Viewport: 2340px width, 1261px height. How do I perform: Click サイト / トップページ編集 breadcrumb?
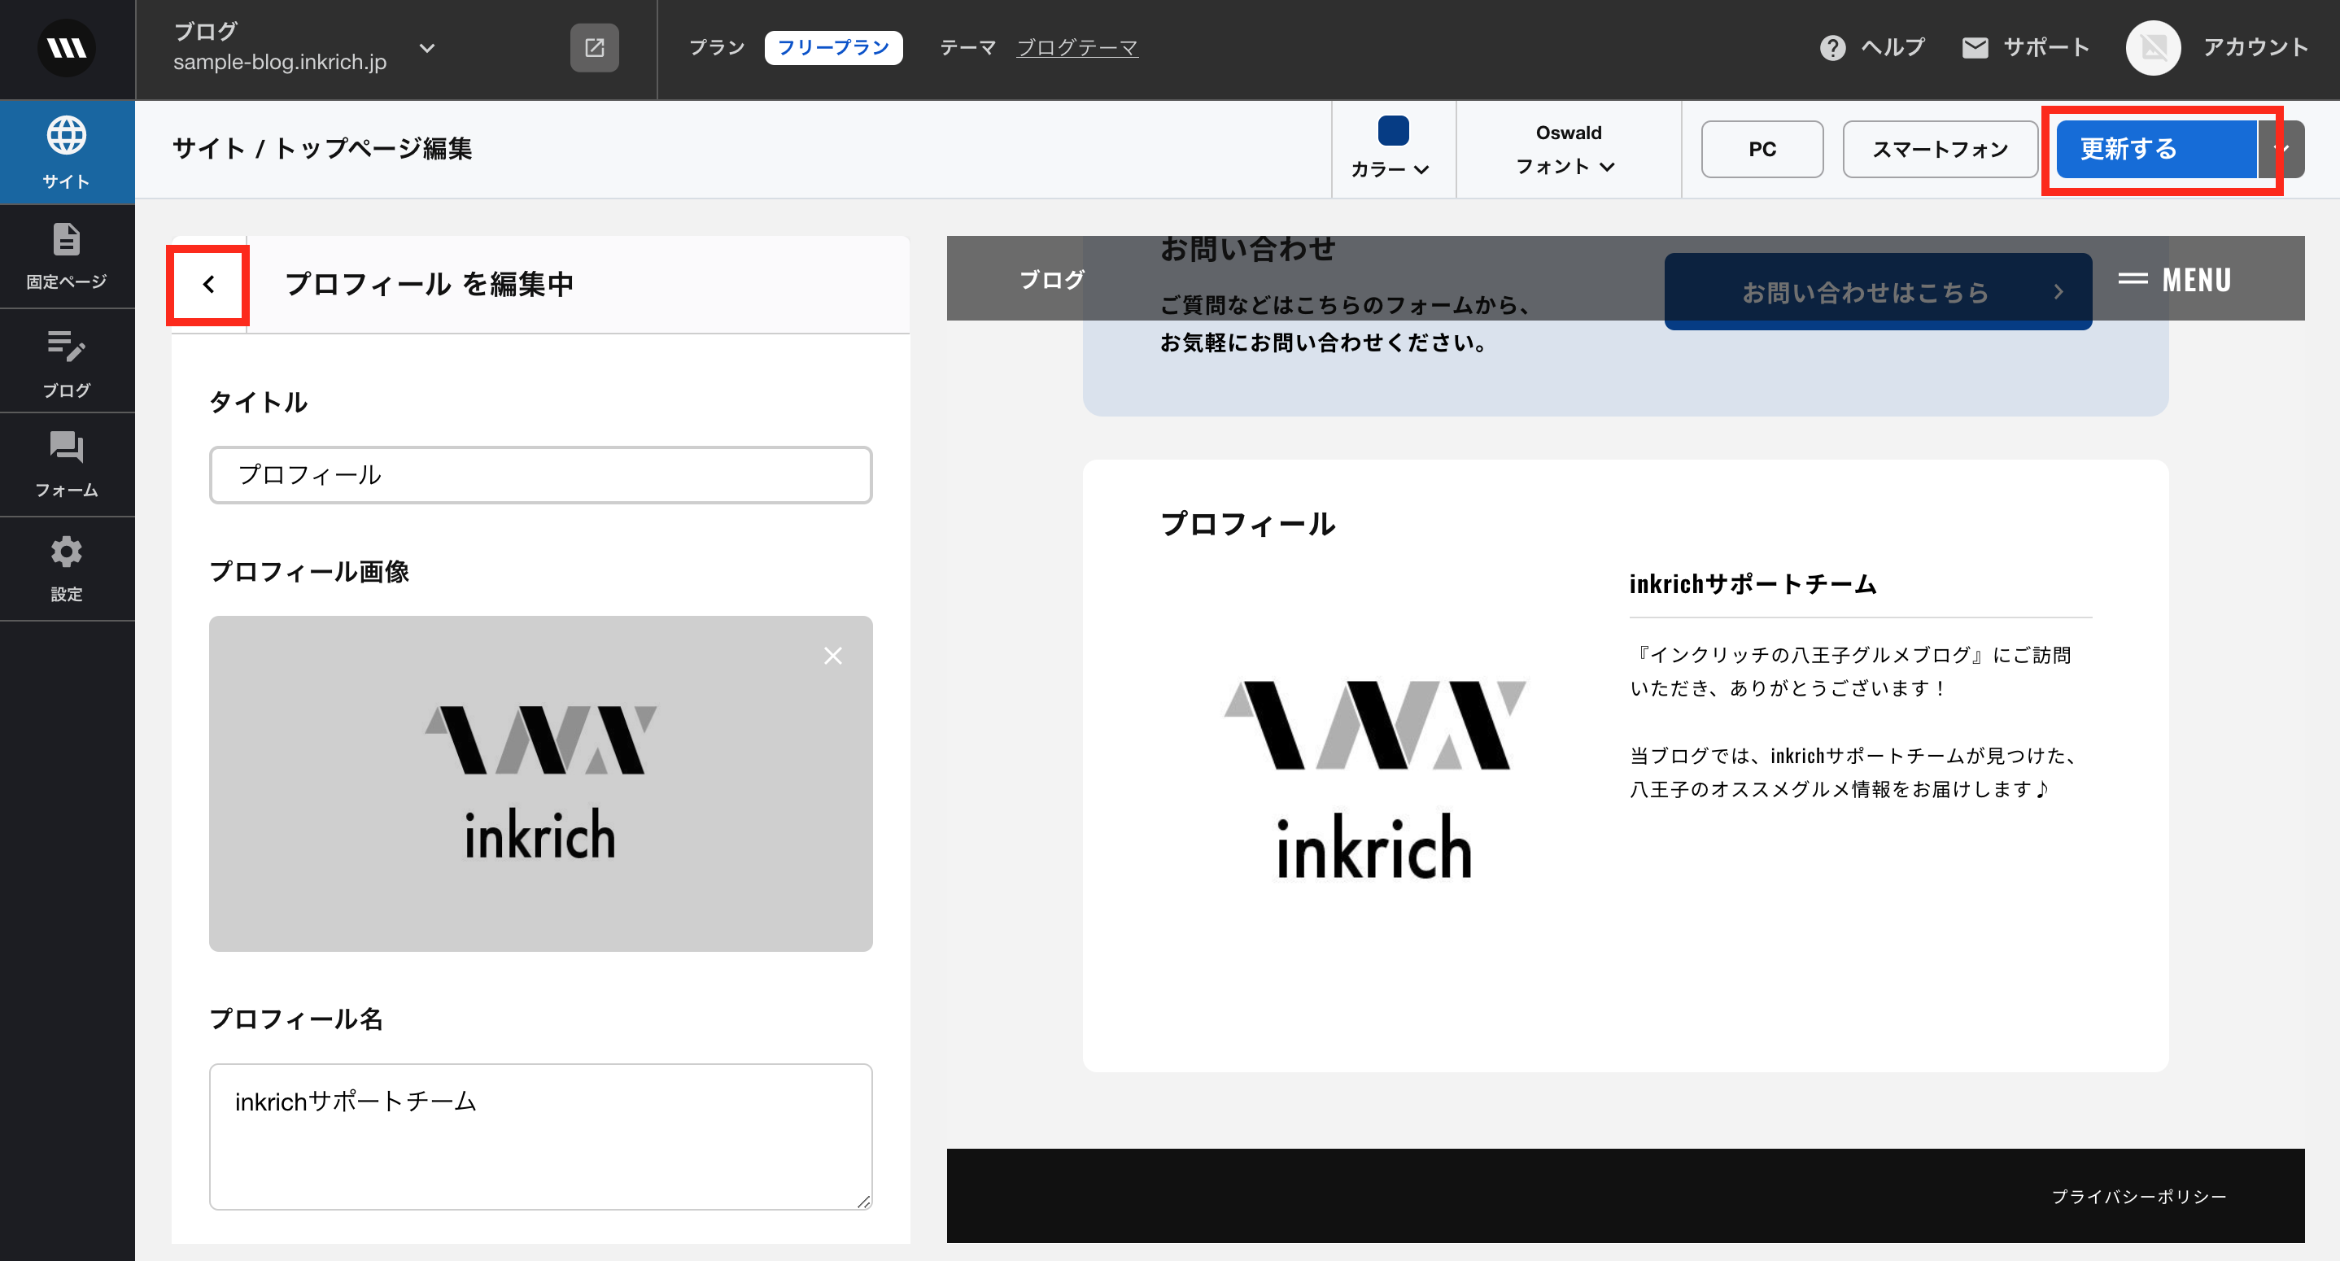pos(322,148)
